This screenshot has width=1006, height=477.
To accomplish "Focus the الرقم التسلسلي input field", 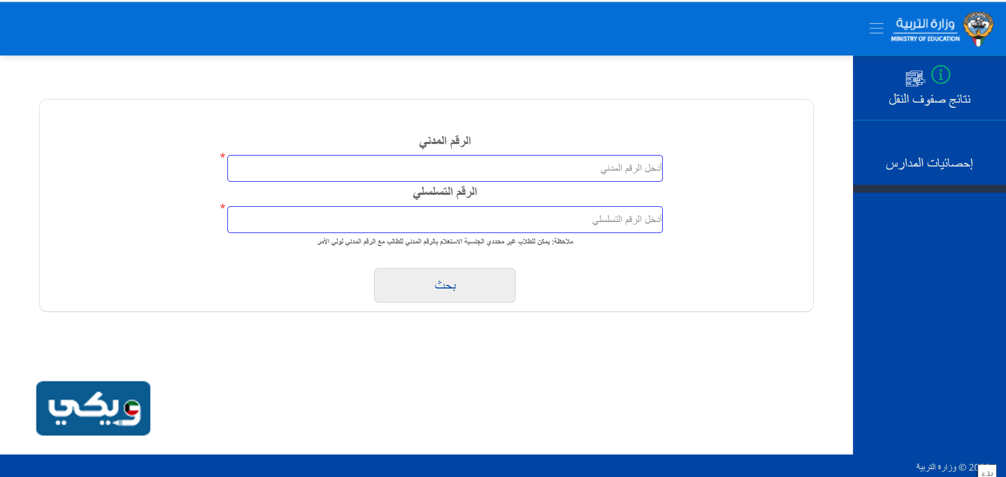I will [x=444, y=219].
